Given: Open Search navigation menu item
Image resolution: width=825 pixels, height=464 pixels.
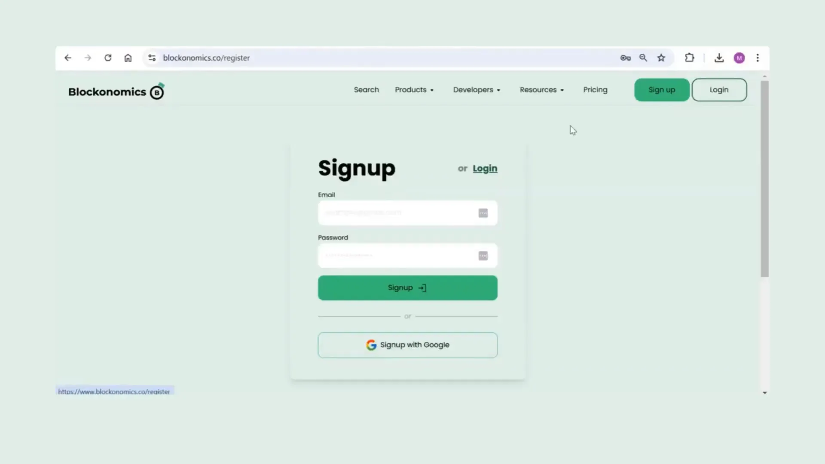Looking at the screenshot, I should click(x=366, y=89).
